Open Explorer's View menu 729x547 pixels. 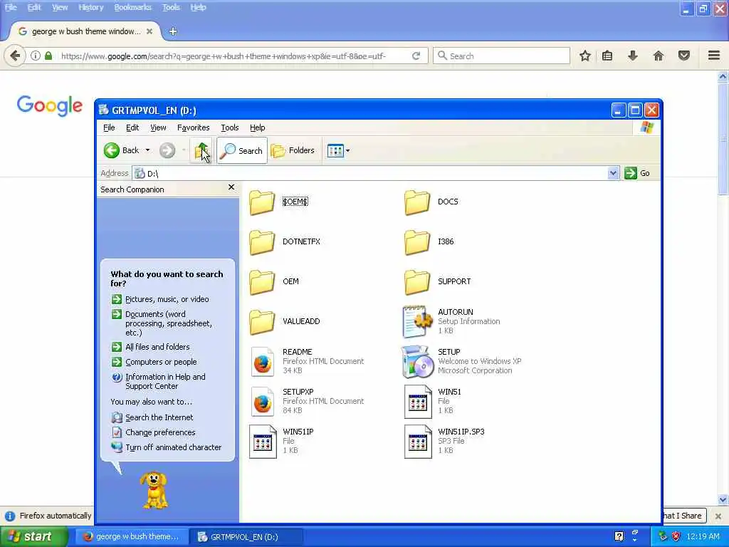click(x=158, y=127)
